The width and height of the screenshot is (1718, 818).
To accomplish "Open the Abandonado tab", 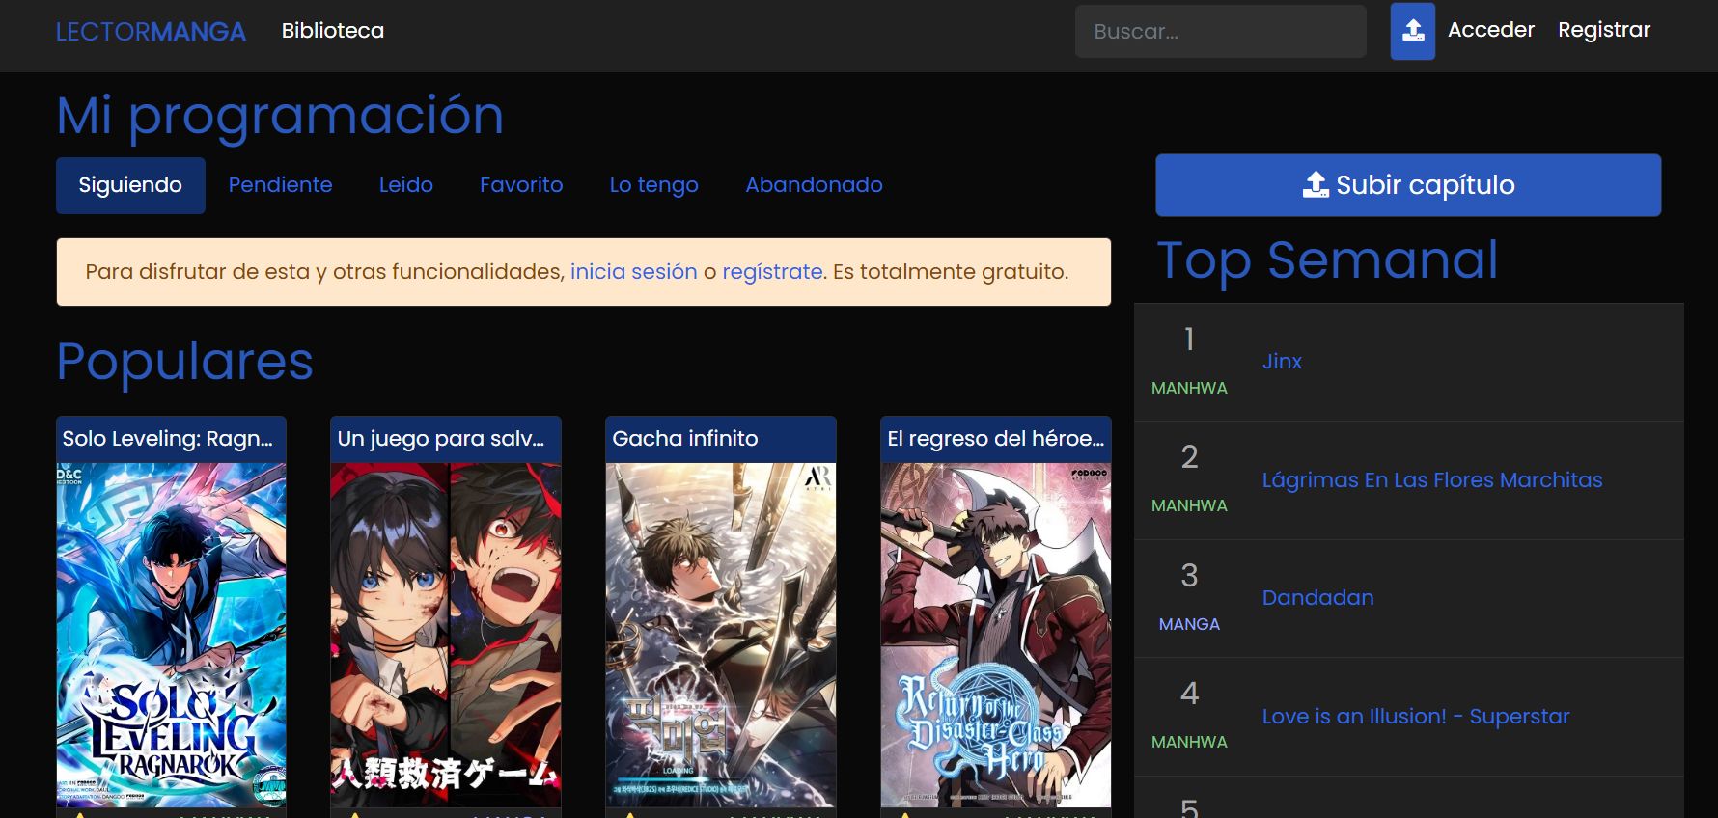I will click(x=814, y=185).
